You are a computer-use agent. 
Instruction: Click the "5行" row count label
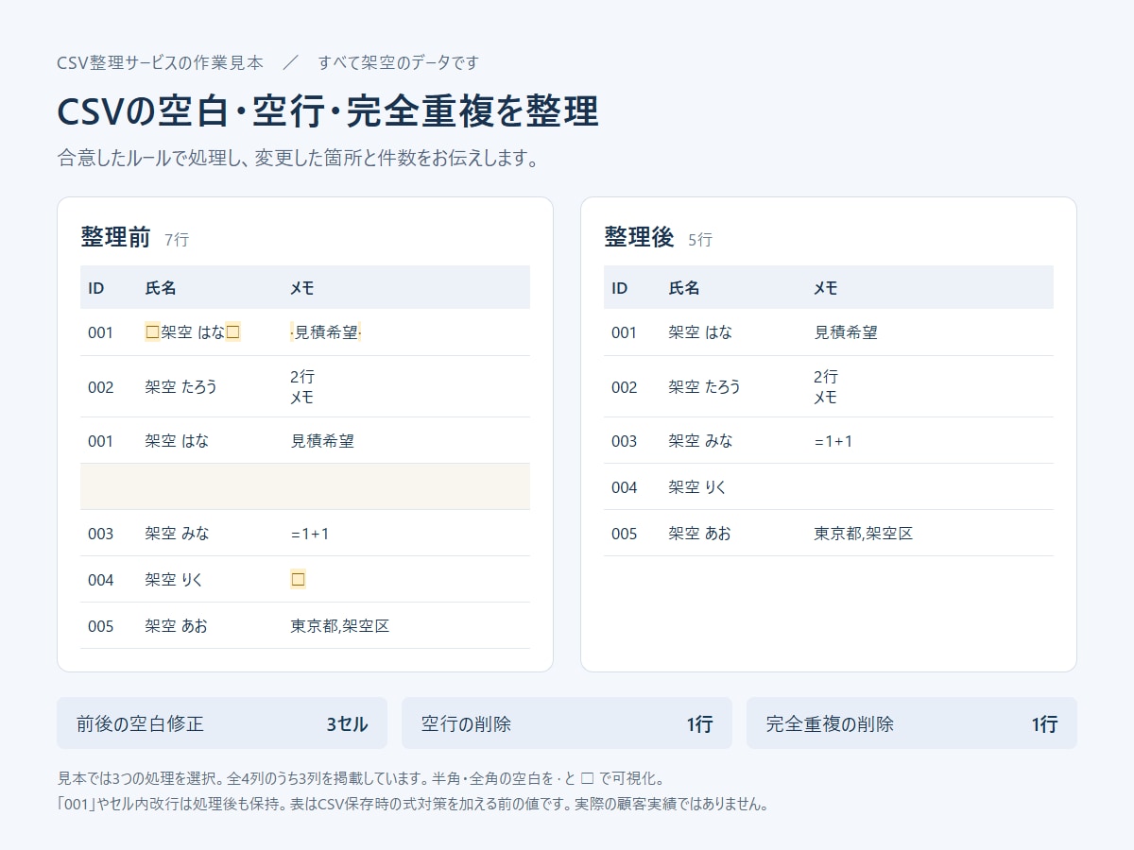tap(700, 240)
